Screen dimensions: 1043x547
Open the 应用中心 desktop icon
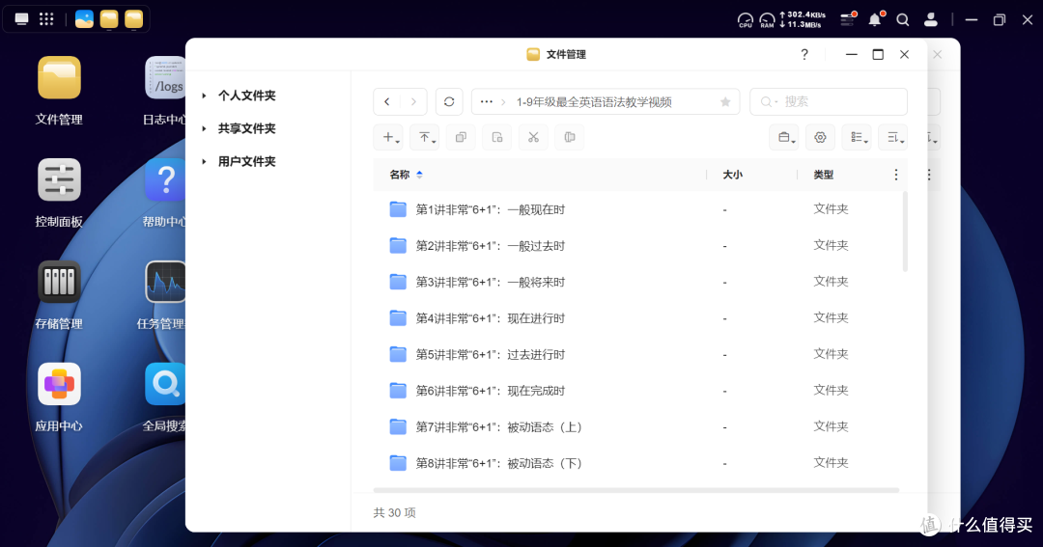[x=59, y=384]
